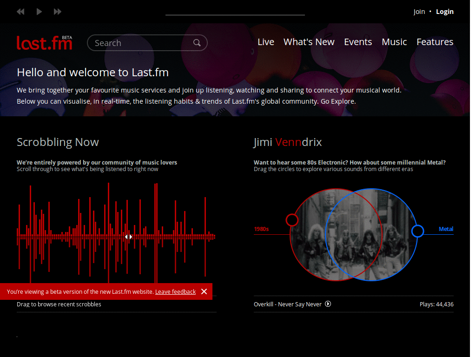Click the Metal genre label

point(446,229)
